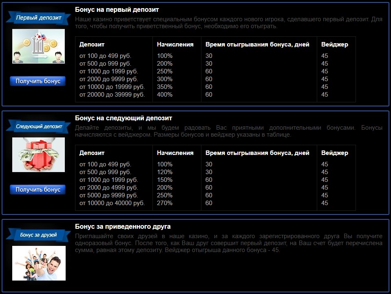
Task: Click Получить бонус under Первый депозит
Action: pyautogui.click(x=38, y=81)
